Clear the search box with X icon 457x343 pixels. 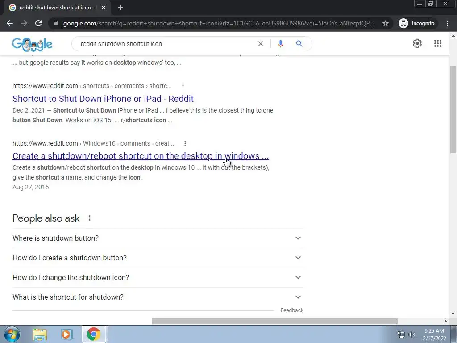(x=261, y=44)
